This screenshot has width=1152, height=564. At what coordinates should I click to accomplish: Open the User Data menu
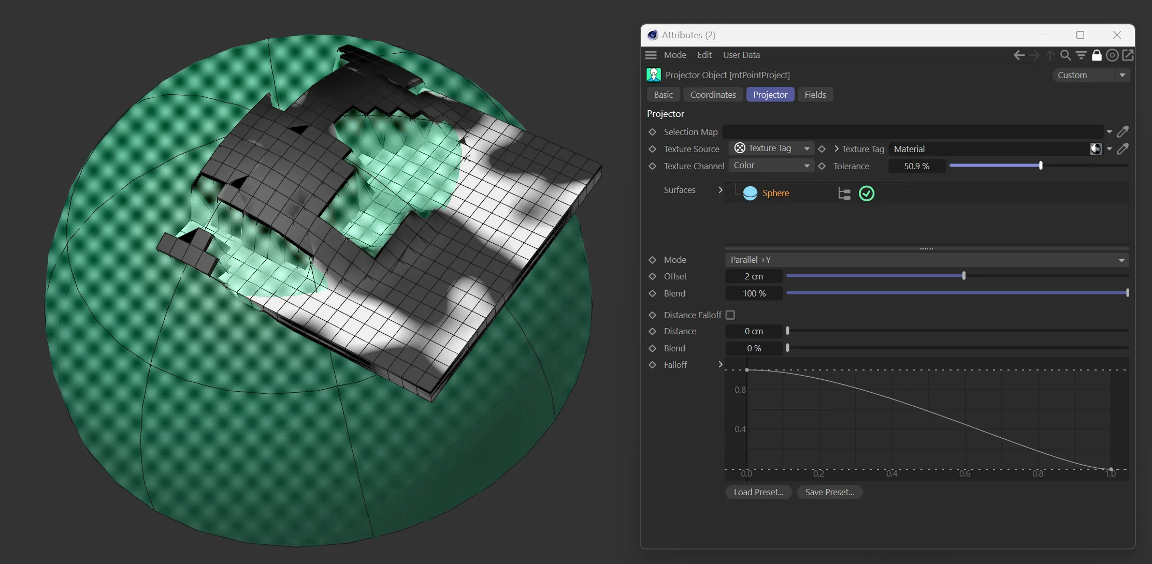741,55
